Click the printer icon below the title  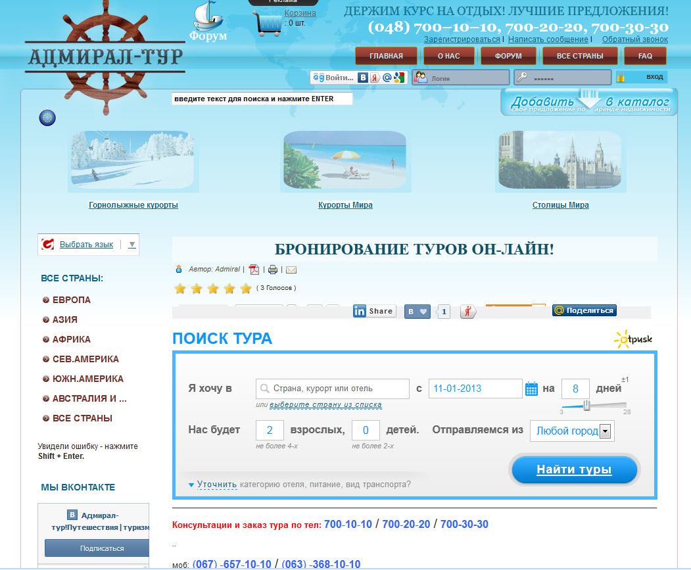point(273,270)
